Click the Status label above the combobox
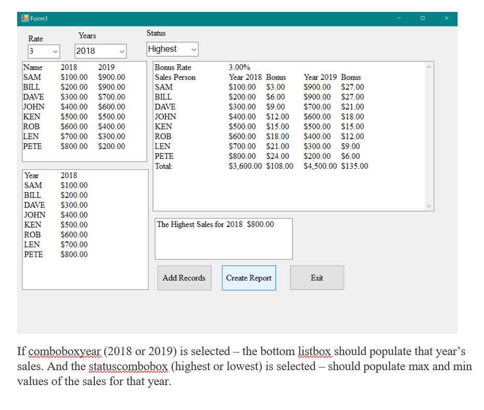Viewport: 484px width, 410px height. (156, 33)
